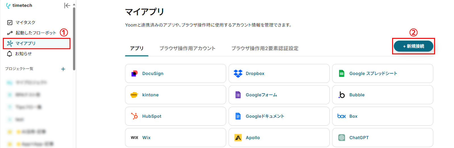Select the アプリ tab
Image resolution: width=454 pixels, height=148 pixels.
(x=137, y=48)
